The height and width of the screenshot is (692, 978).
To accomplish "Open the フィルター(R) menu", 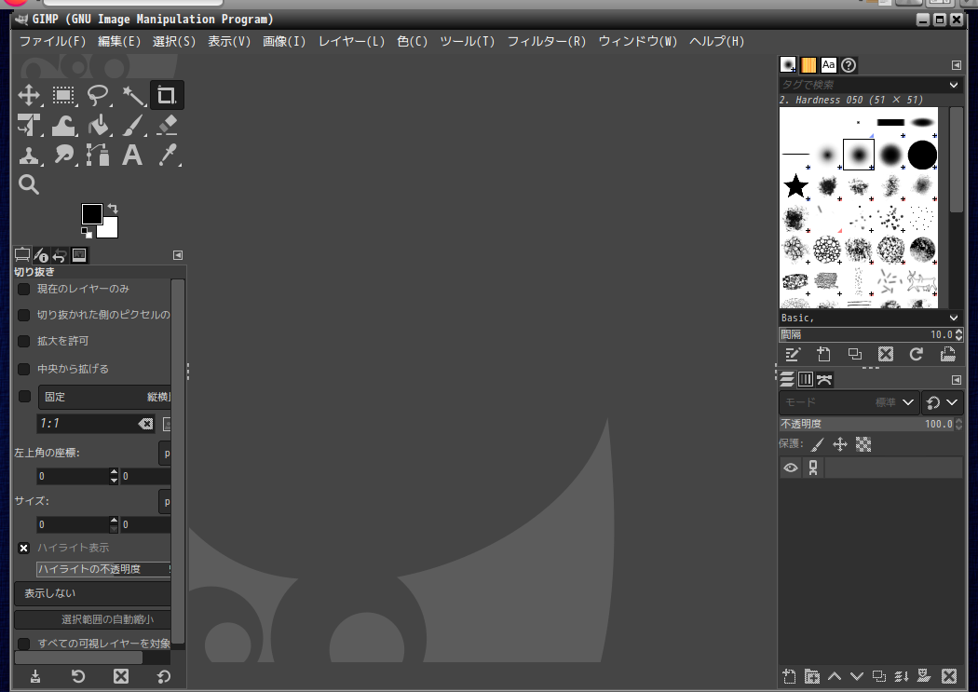I will click(547, 41).
